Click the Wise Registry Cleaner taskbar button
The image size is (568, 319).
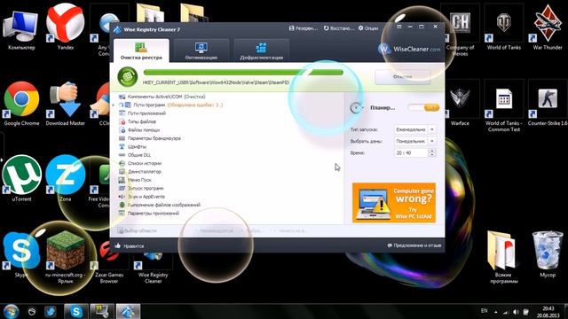[x=128, y=311]
